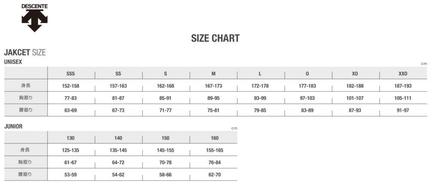Select the 152-158 height cell
Viewport: 430px width, 182px height.
[71, 86]
